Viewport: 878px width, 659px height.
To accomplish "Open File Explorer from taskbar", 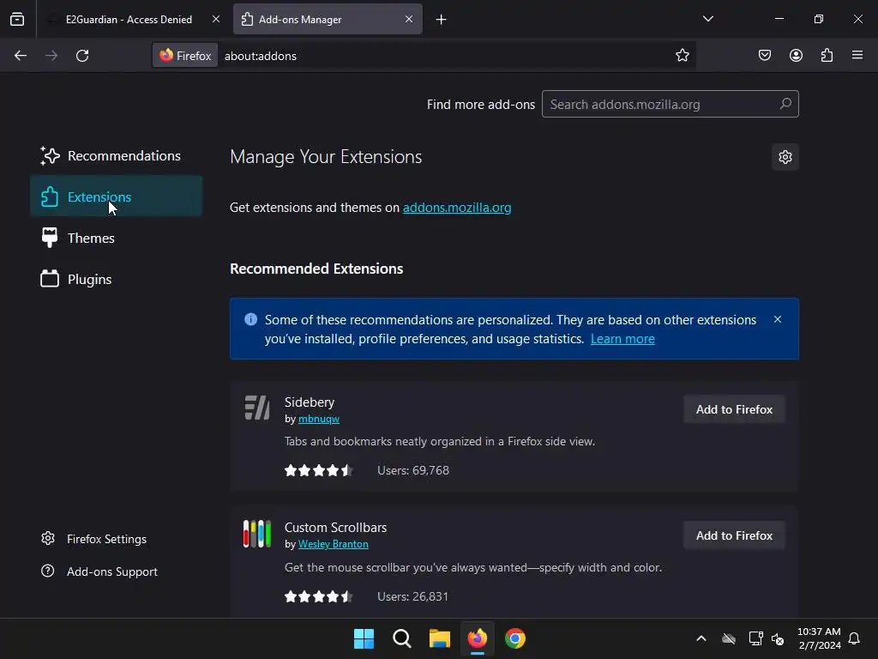I will click(x=440, y=638).
